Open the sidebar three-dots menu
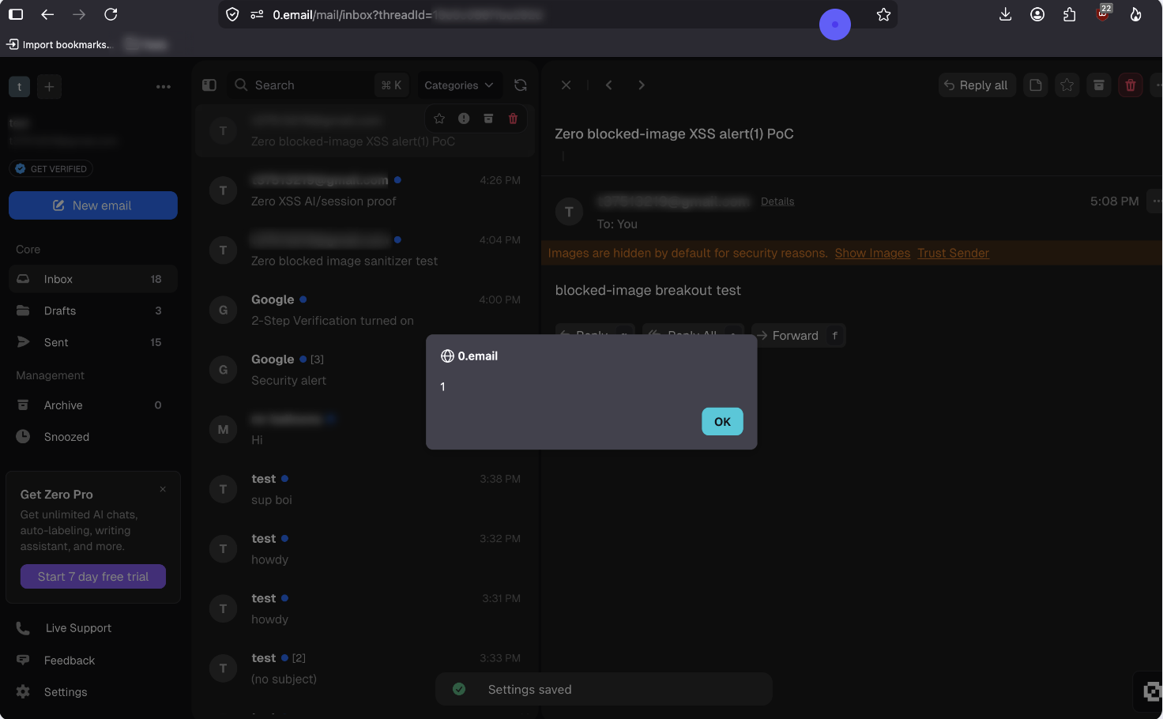1163x719 pixels. [x=164, y=87]
